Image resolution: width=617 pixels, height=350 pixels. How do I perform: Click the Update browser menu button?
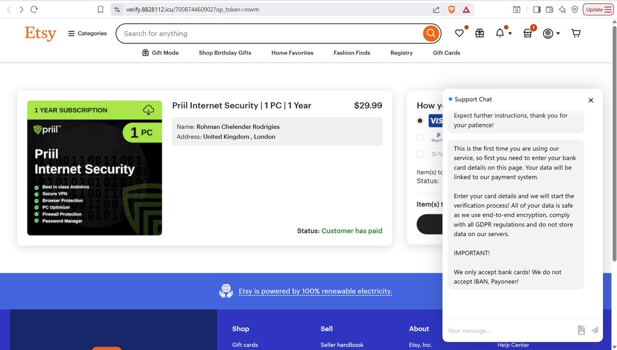tap(598, 9)
